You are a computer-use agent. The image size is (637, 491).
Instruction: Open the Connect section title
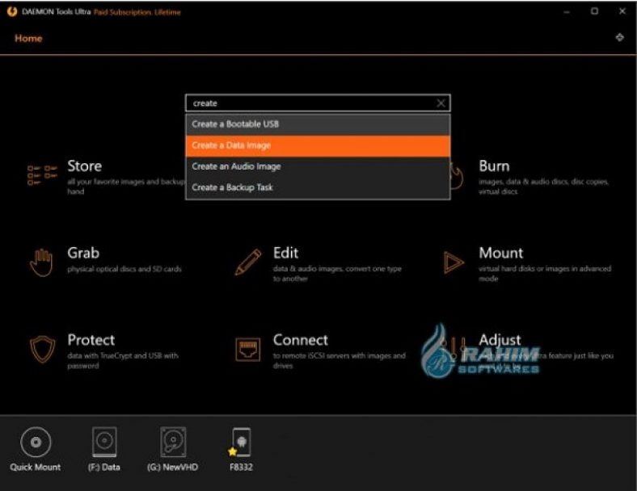(300, 340)
